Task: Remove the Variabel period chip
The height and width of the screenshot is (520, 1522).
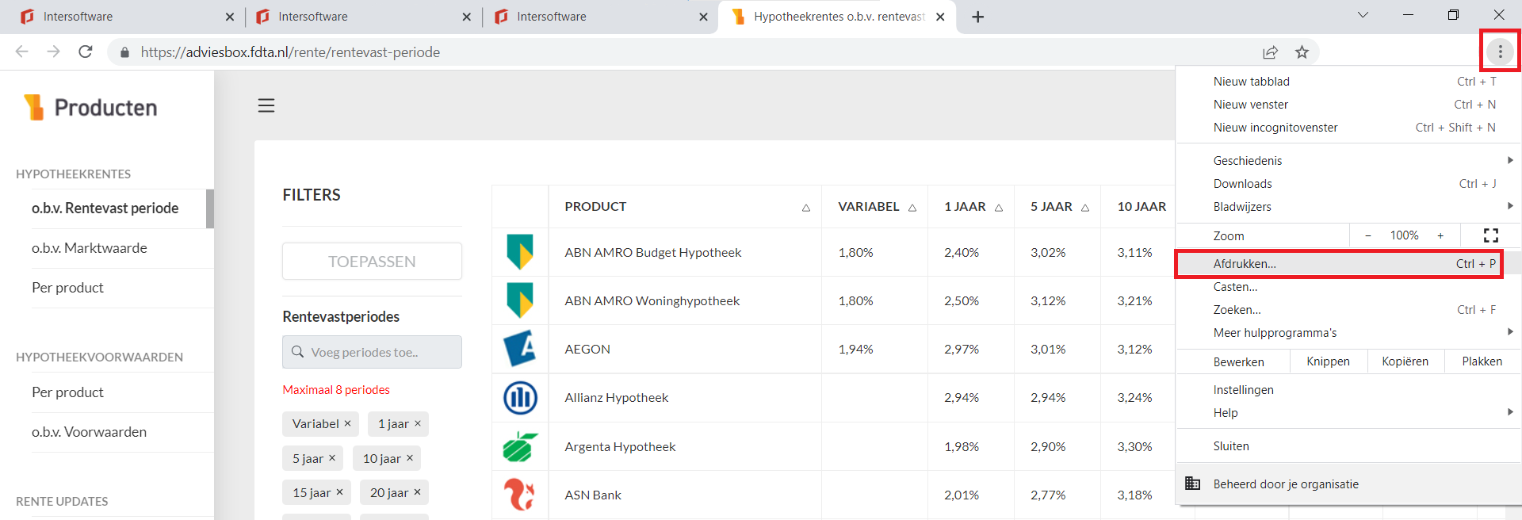Action: click(347, 423)
